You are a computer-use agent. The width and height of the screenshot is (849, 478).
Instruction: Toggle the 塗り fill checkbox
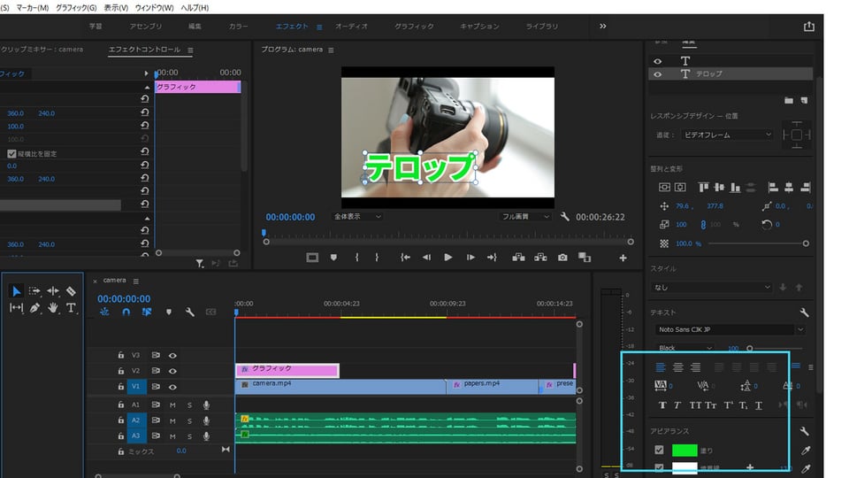659,451
